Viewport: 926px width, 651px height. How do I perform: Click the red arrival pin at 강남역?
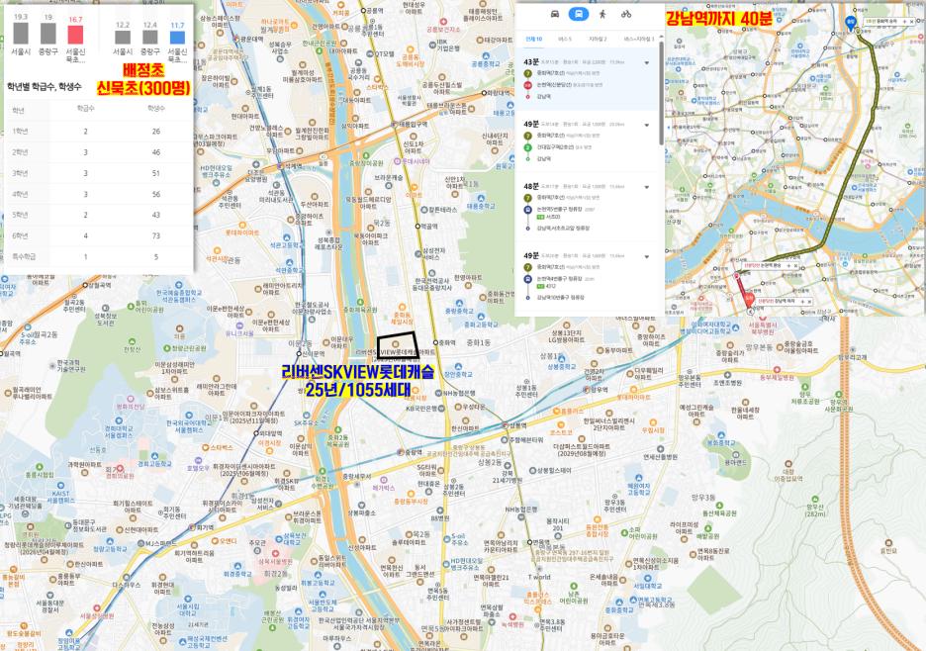pos(750,300)
